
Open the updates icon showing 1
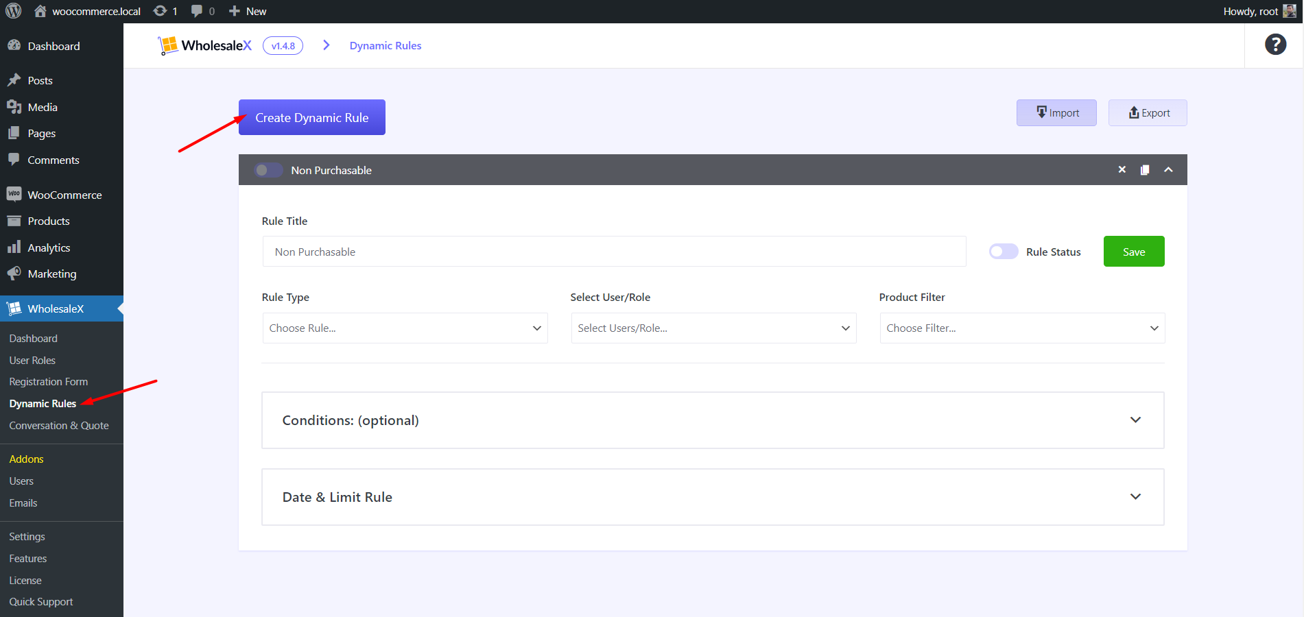tap(160, 11)
